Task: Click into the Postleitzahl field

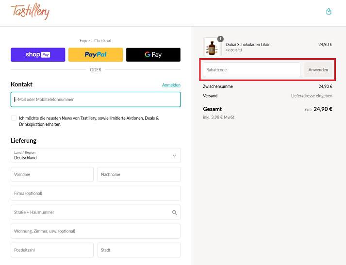Action: click(52, 250)
